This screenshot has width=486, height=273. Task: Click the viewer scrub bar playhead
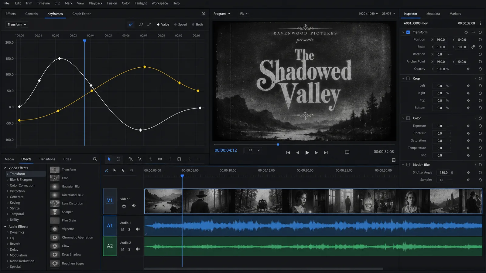click(x=278, y=144)
